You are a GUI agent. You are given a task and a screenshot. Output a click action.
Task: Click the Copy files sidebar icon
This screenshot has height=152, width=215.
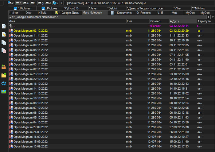(x=4, y=42)
